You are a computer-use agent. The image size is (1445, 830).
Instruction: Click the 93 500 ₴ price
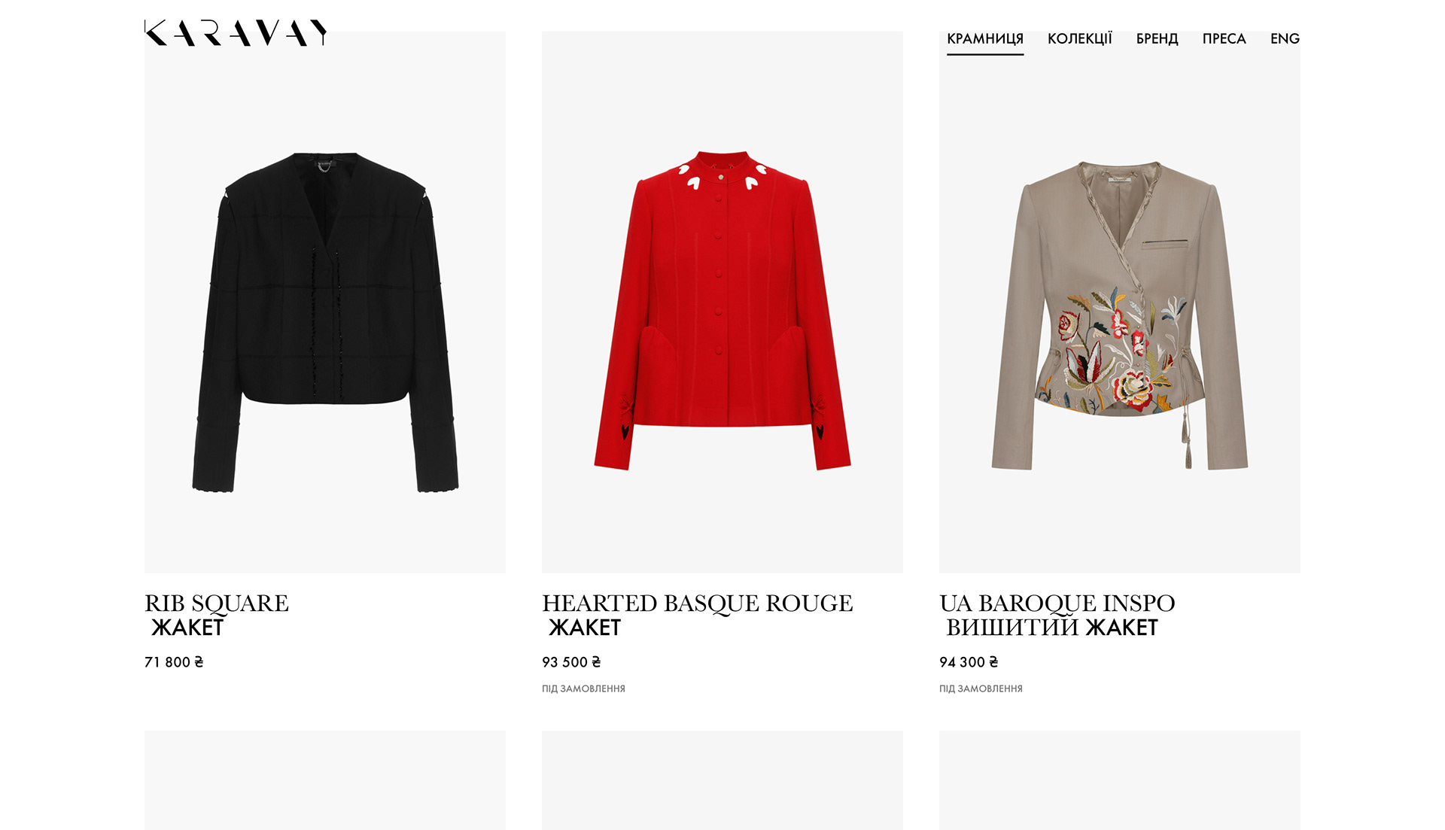tap(571, 662)
